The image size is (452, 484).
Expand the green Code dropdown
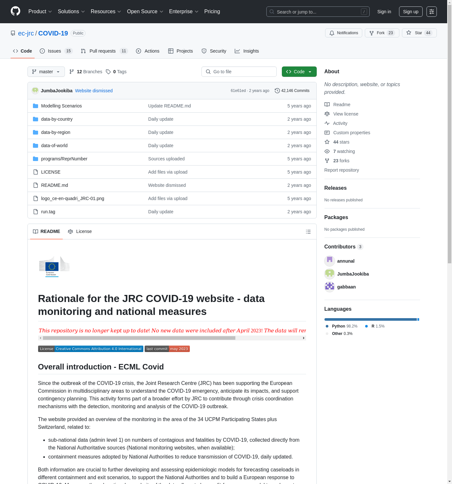click(x=299, y=72)
